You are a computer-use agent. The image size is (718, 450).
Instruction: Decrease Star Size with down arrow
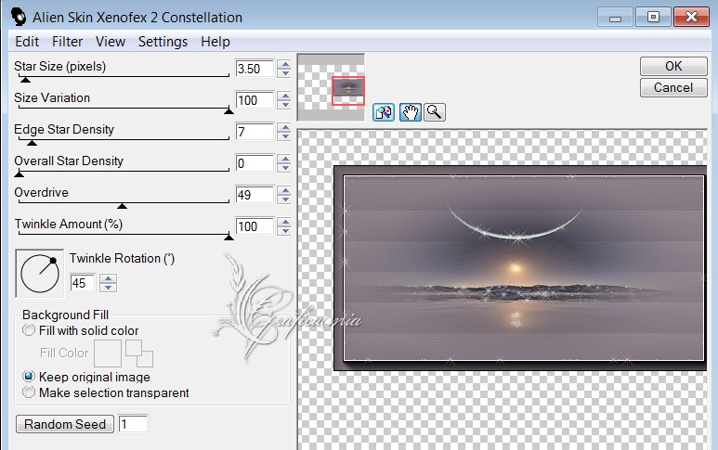(285, 73)
